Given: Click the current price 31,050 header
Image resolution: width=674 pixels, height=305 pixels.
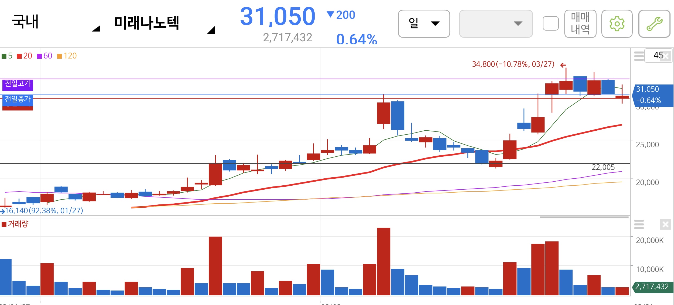Looking at the screenshot, I should pyautogui.click(x=278, y=17).
